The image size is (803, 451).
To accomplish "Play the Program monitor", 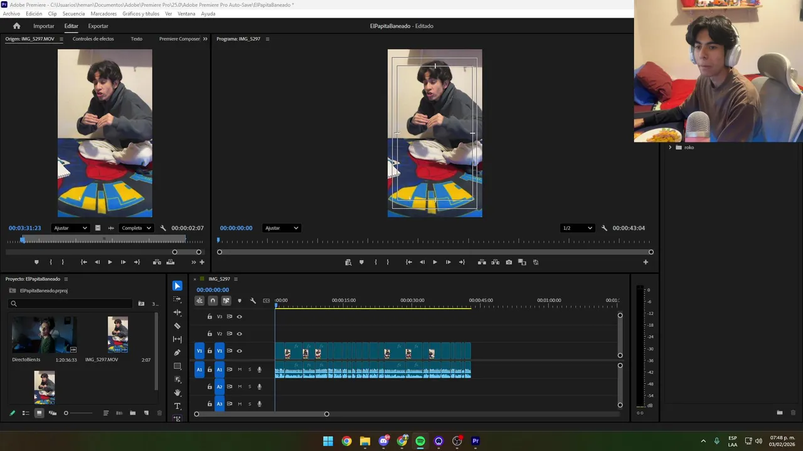I will [x=435, y=262].
